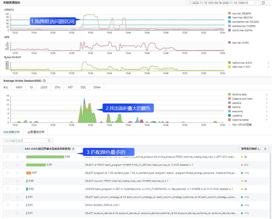Expand the 0.56 AAS load SQL row
Screen dimensions: 272x219
18,157
